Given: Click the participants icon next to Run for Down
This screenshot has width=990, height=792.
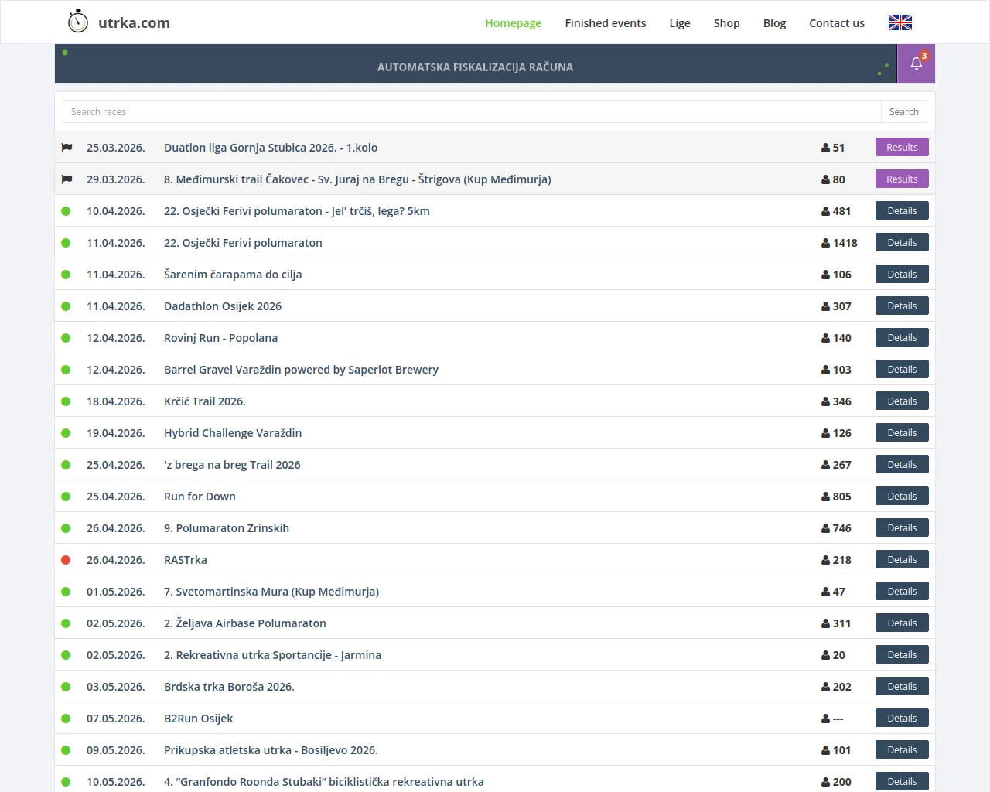Looking at the screenshot, I should 827,496.
